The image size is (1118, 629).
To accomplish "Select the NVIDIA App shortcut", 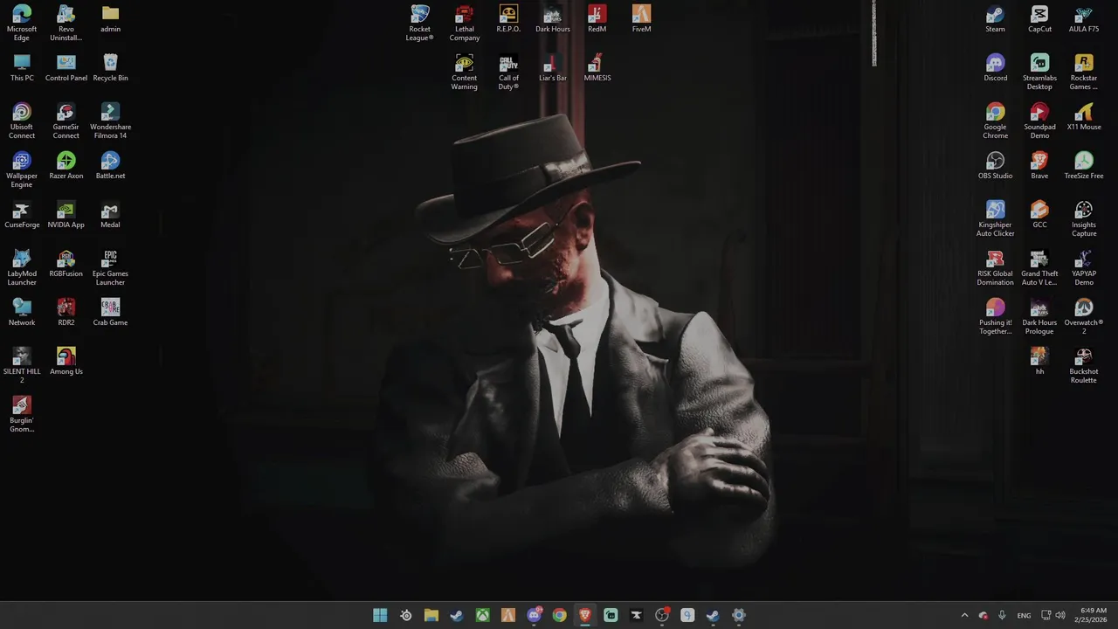I will point(66,214).
